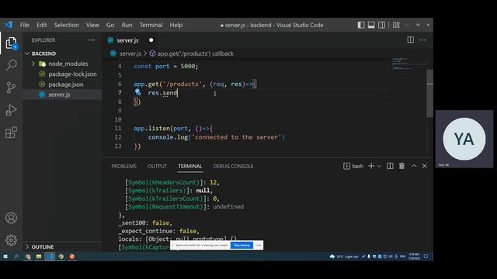
Task: Toggle the bottom panel layout icon
Action: point(371,25)
